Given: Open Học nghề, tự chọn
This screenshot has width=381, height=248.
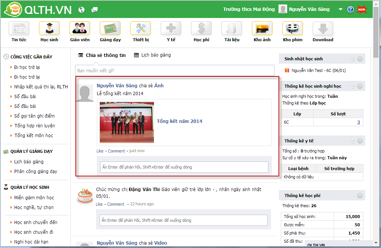Looking at the screenshot, I should [34, 208].
